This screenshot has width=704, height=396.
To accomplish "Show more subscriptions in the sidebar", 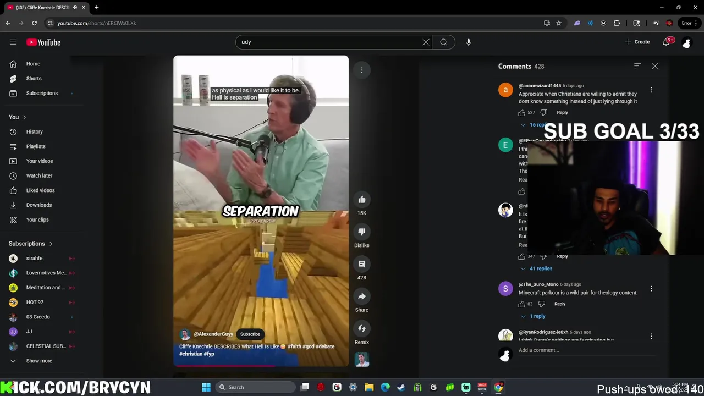I will click(39, 361).
